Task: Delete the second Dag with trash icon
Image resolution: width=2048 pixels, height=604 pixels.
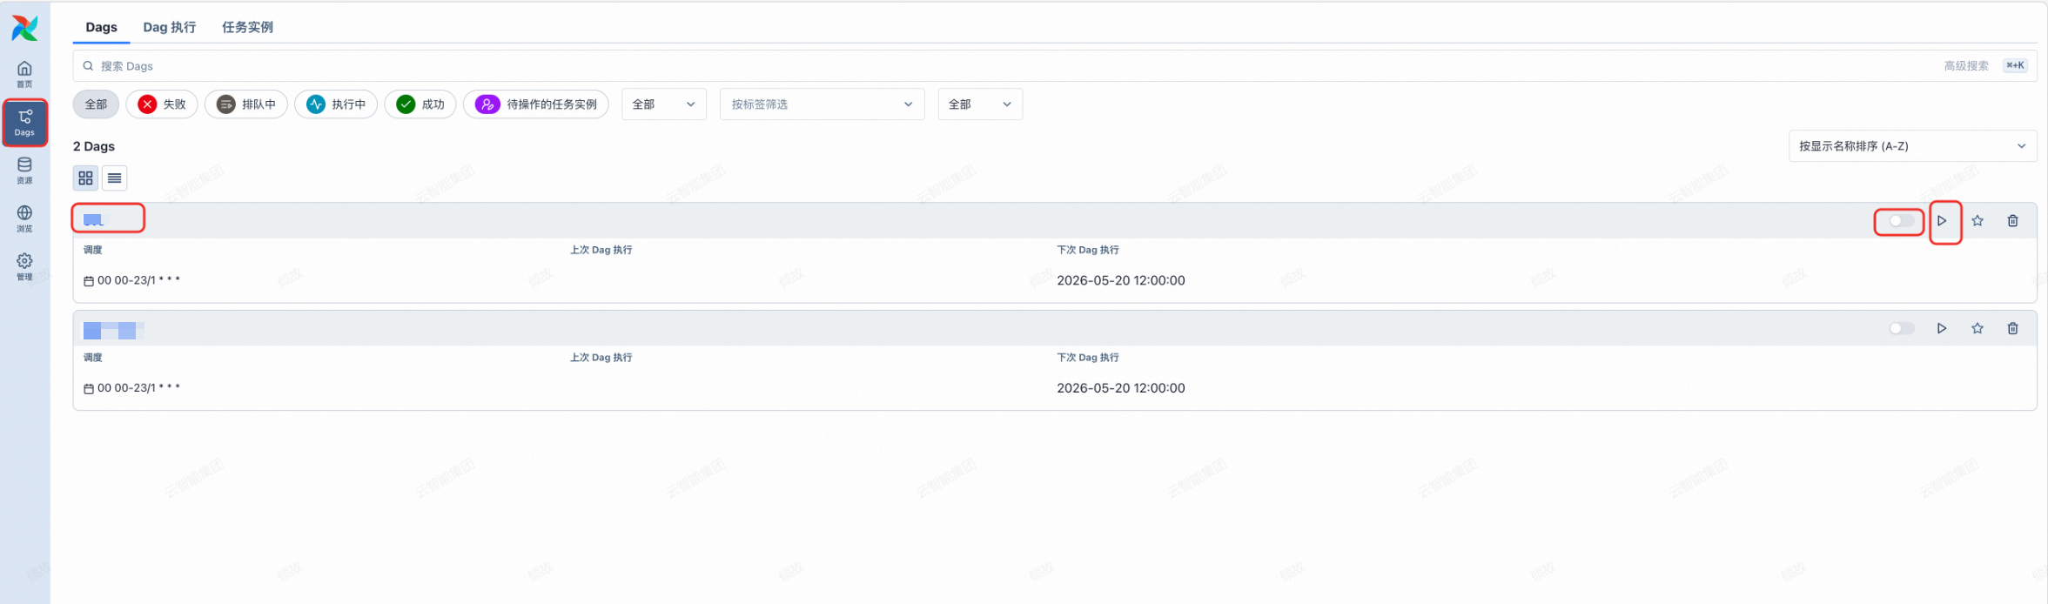Action: 2013,328
